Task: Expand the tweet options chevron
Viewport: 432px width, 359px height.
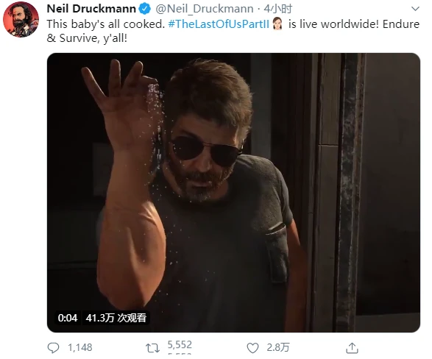Action: pos(415,9)
